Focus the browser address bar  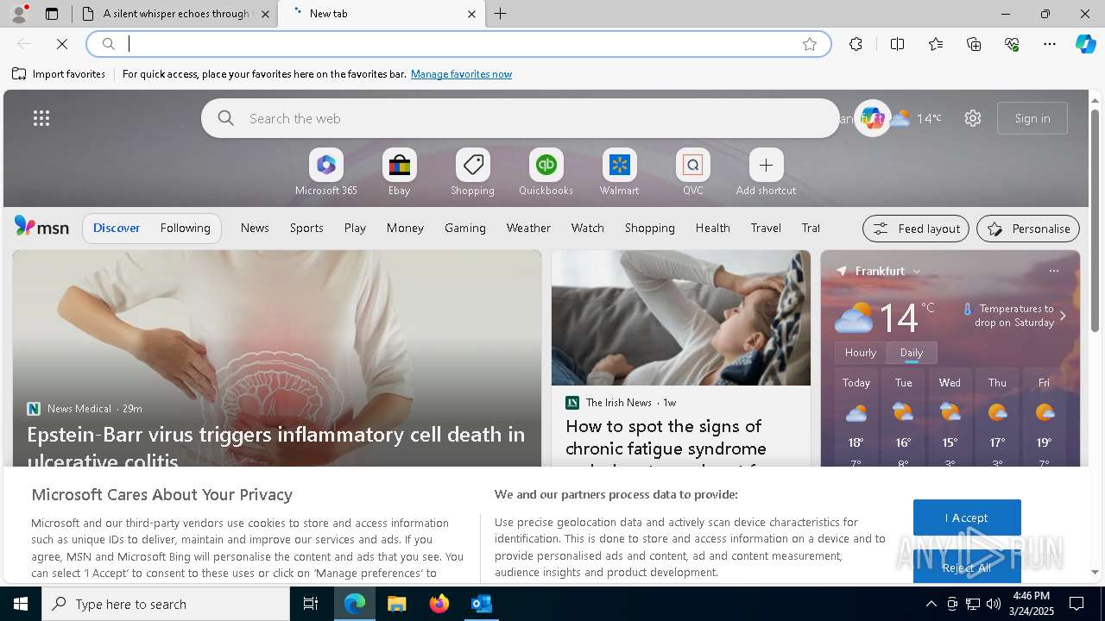click(x=458, y=44)
